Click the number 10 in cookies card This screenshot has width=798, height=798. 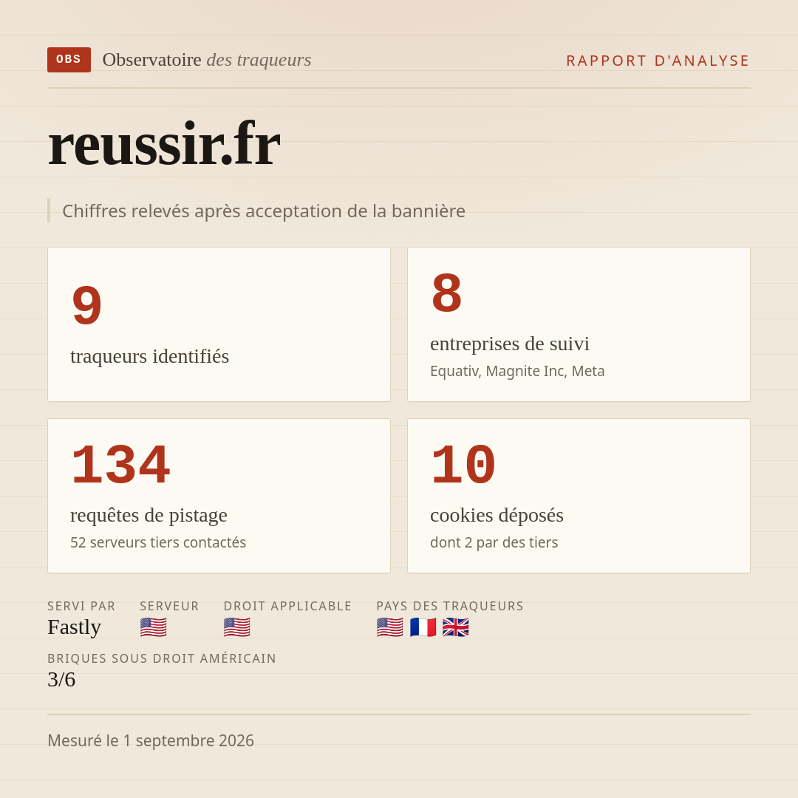(x=463, y=465)
